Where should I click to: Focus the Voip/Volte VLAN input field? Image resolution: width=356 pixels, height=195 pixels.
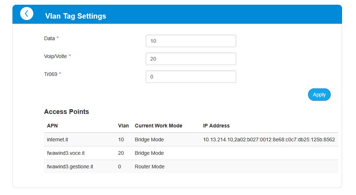tap(190, 59)
